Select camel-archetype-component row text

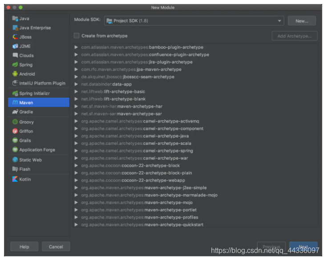tap(142, 128)
